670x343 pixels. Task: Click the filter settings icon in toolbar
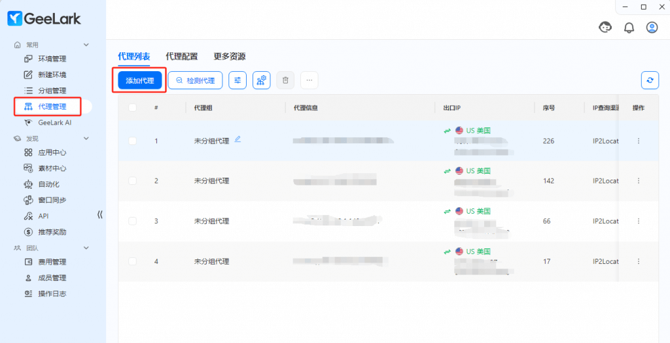click(238, 80)
